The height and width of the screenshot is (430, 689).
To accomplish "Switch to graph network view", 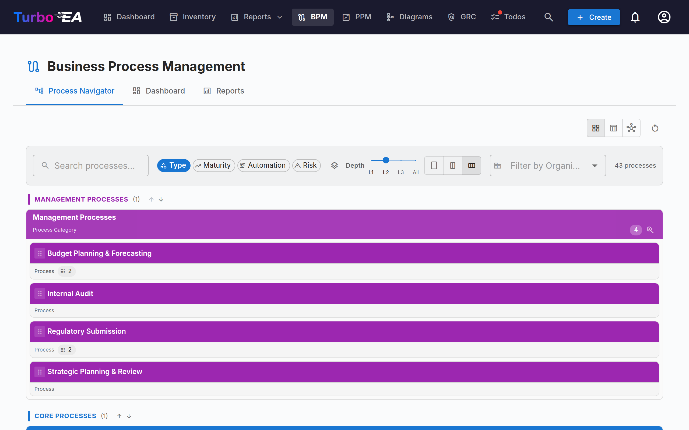I will (631, 128).
